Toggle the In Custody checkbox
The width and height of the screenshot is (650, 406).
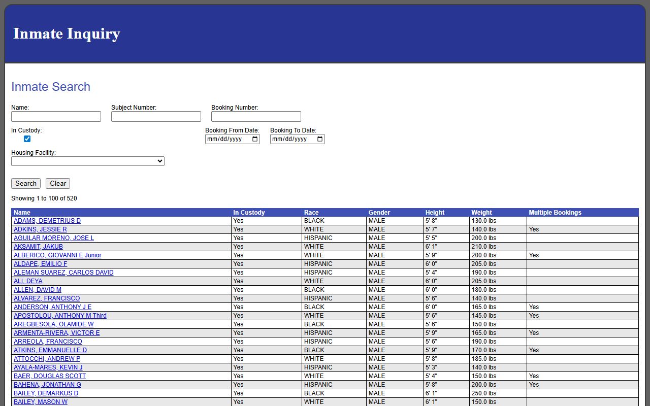pos(27,139)
